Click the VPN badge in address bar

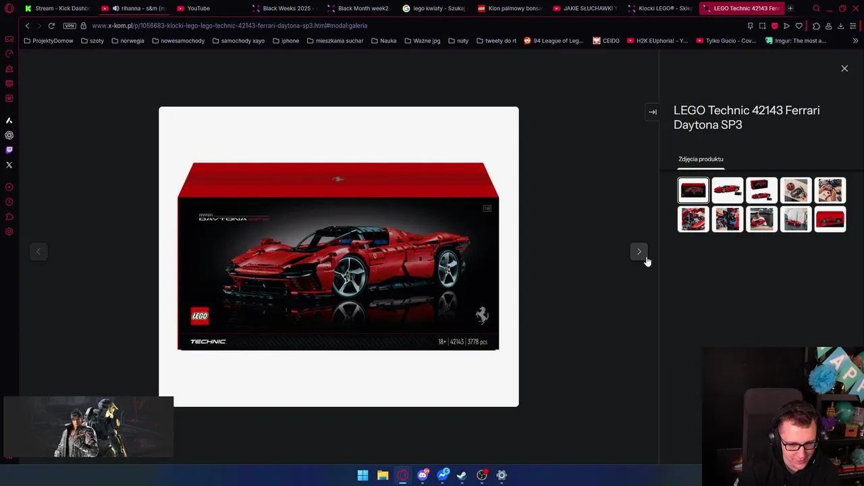(70, 26)
